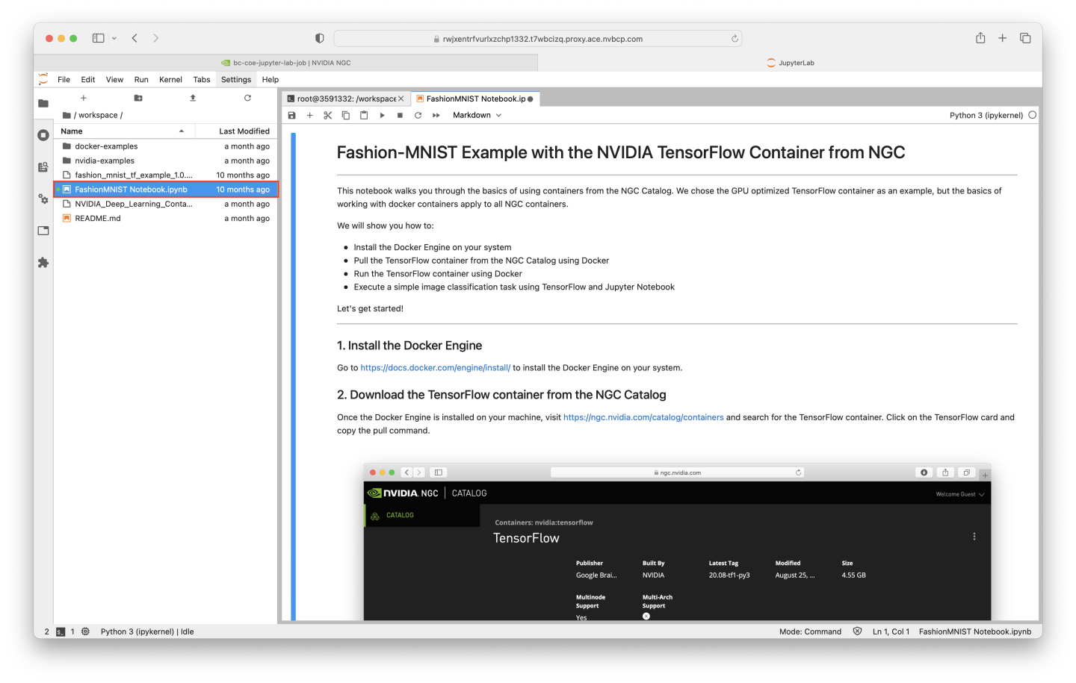
Task: Follow the docs.docker.com install link
Action: 436,367
